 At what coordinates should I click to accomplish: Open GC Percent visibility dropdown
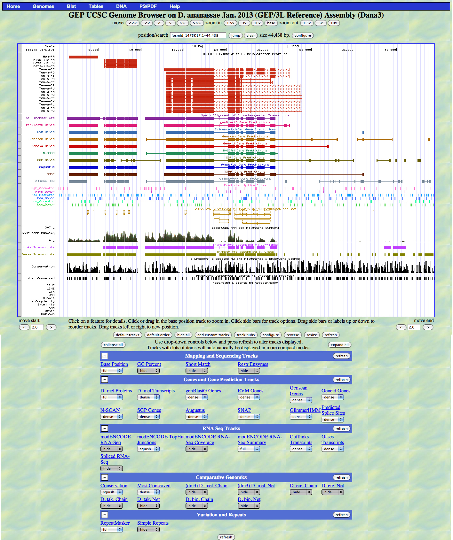148,371
